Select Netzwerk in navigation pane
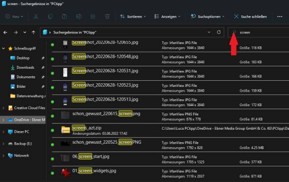The image size is (289, 182). [21, 156]
